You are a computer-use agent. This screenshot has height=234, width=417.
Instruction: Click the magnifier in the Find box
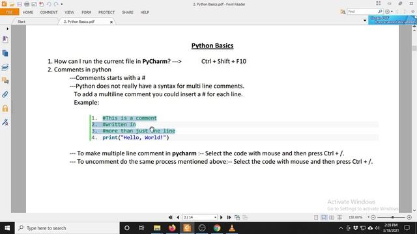click(x=380, y=12)
